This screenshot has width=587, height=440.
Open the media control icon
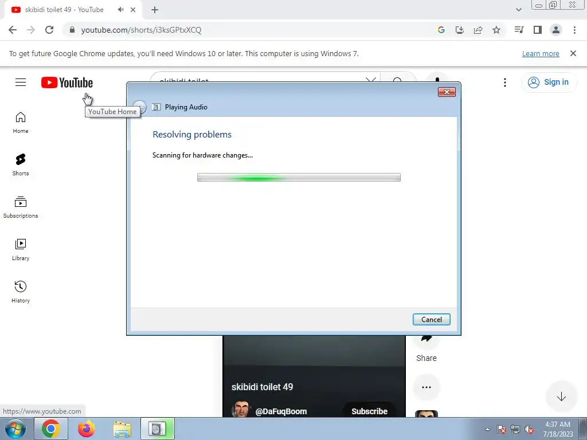pyautogui.click(x=519, y=30)
